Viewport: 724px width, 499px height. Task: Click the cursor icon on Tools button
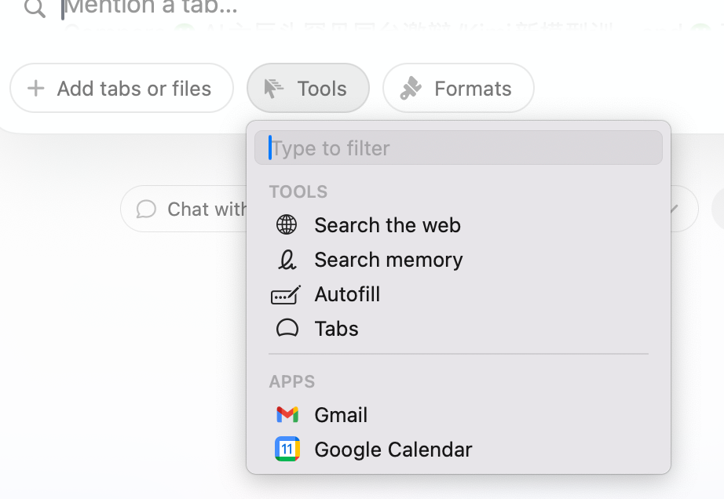(x=273, y=88)
